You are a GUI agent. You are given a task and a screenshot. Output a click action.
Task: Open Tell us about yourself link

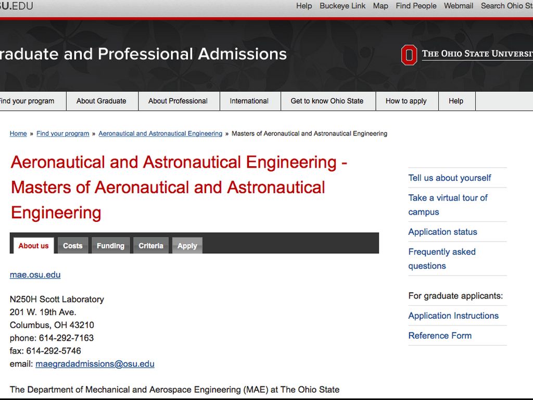pyautogui.click(x=450, y=178)
